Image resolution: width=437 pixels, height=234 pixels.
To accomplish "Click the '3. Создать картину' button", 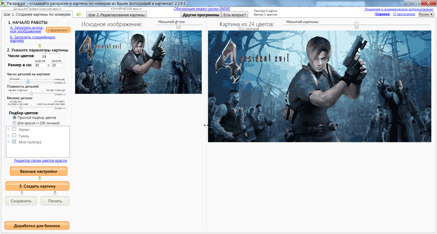I will [x=37, y=186].
